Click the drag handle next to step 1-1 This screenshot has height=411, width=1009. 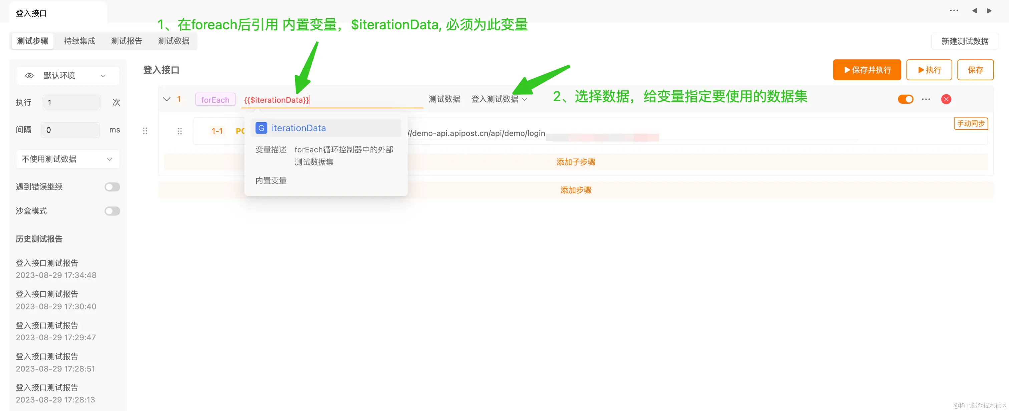coord(180,131)
